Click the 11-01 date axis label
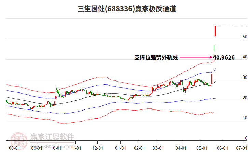The height and width of the screenshot is (153, 248). tap(76, 148)
